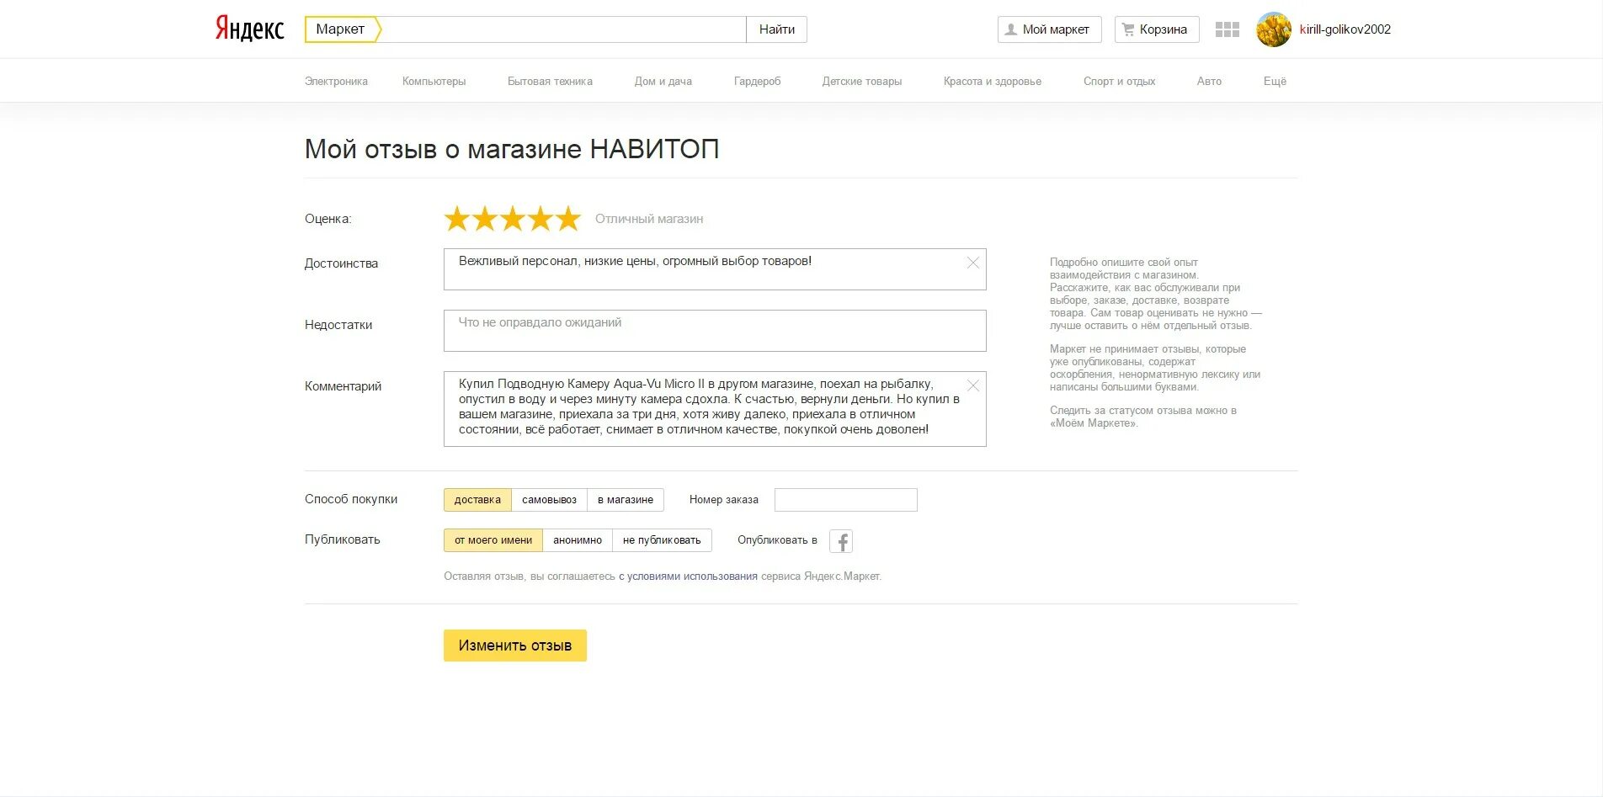Click into the Комментарий text area

[x=715, y=409]
